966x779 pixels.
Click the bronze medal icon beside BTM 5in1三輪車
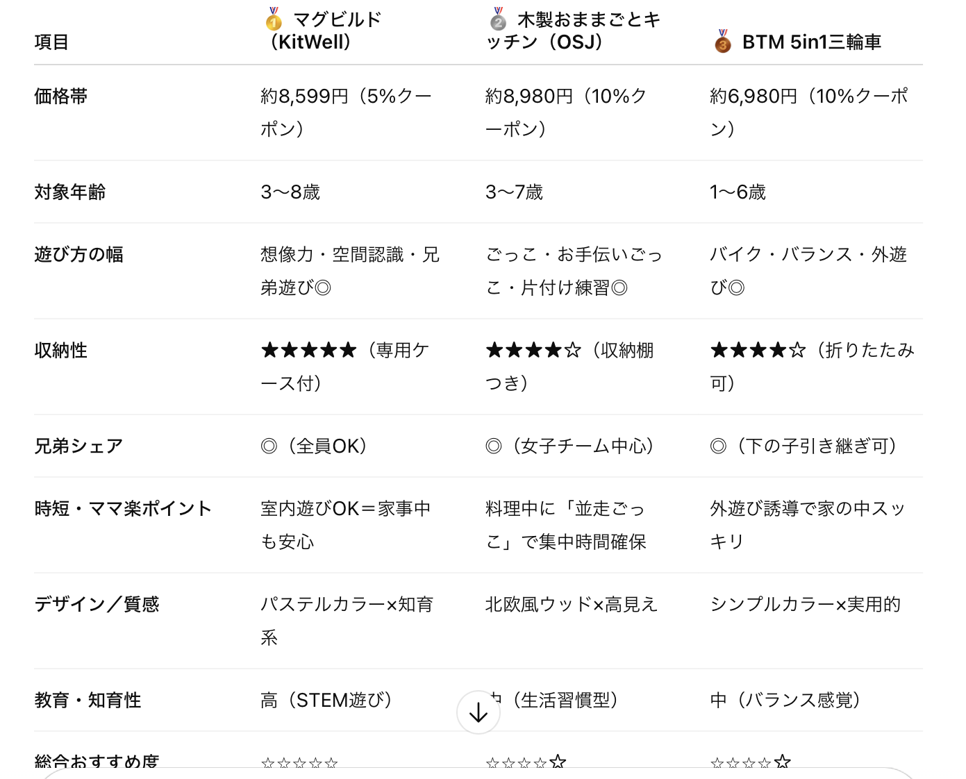tap(723, 42)
